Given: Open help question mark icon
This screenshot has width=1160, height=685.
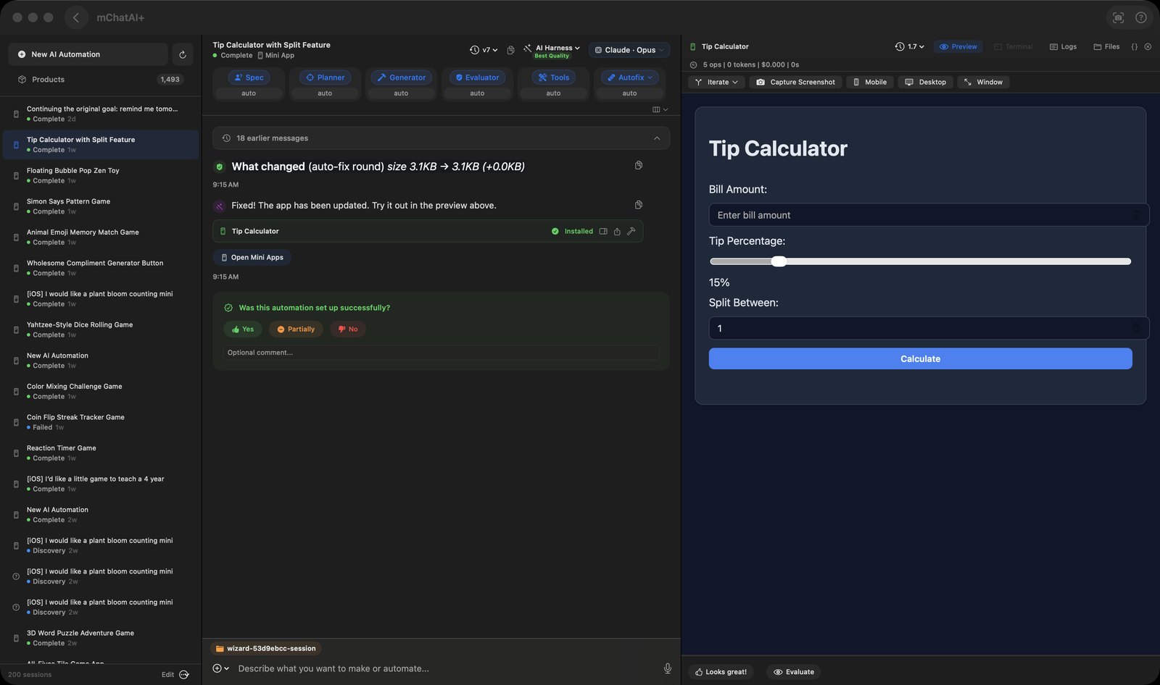Looking at the screenshot, I should point(1140,17).
